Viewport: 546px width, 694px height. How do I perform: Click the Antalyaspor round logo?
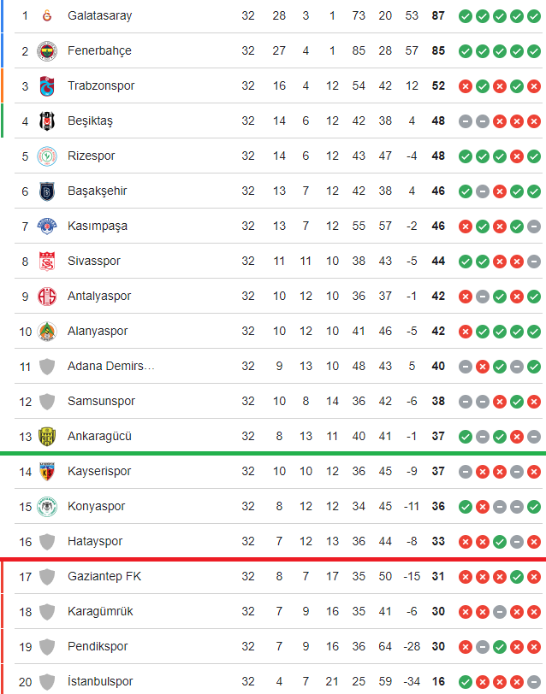[47, 296]
